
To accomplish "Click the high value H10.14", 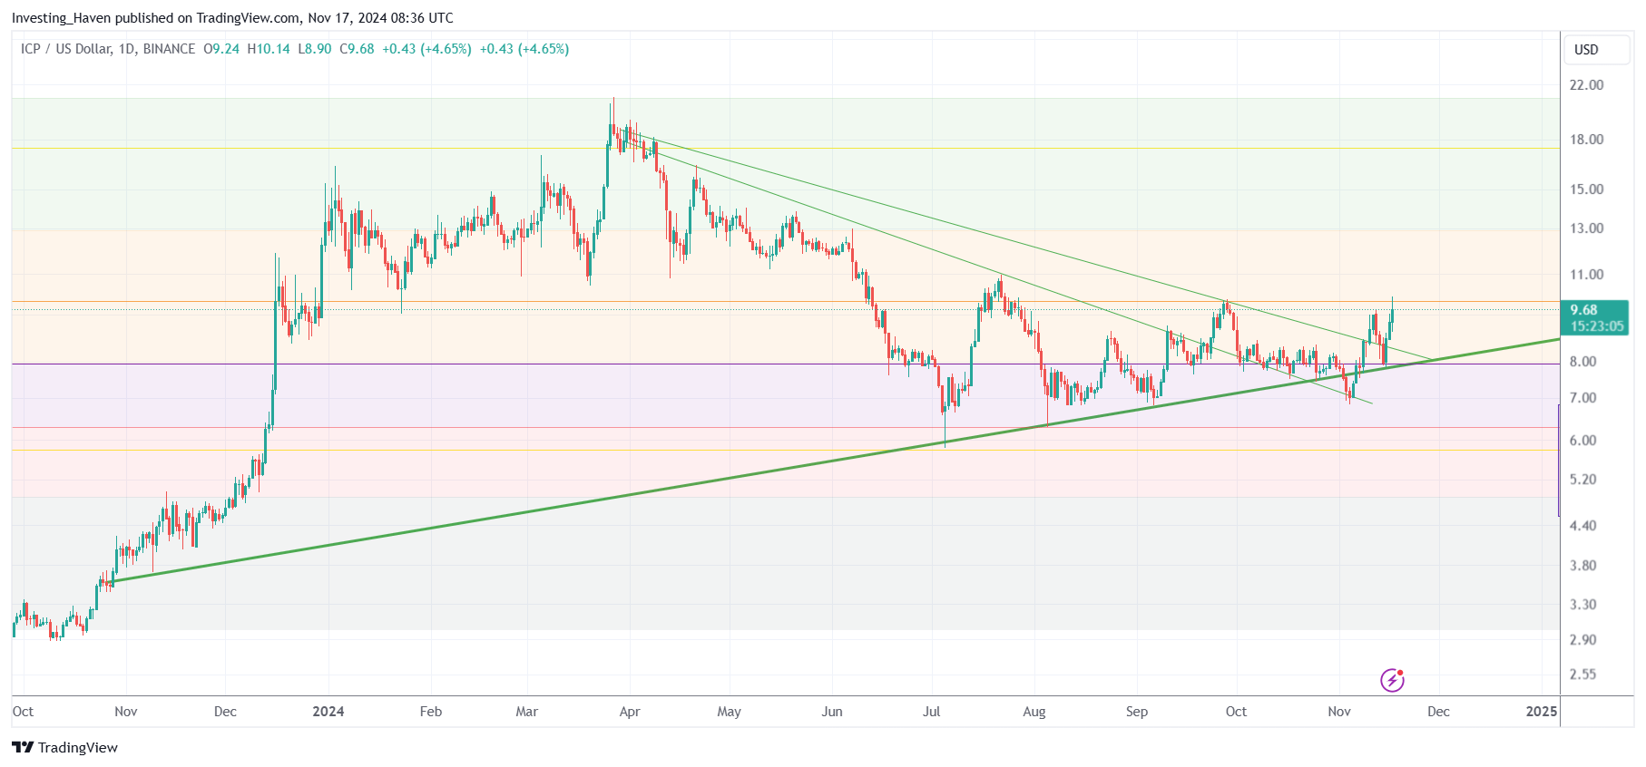I will [269, 49].
